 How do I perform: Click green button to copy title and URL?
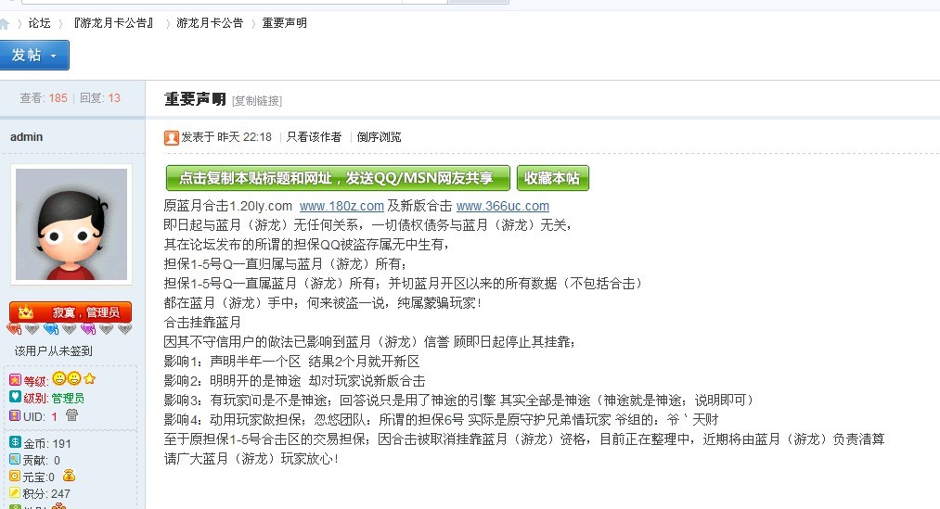[338, 178]
